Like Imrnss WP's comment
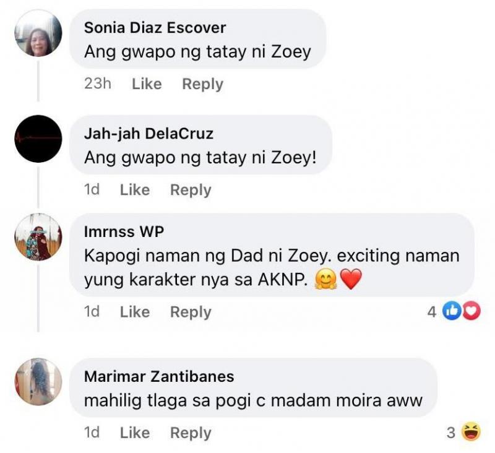This screenshot has width=495, height=453. tap(134, 312)
